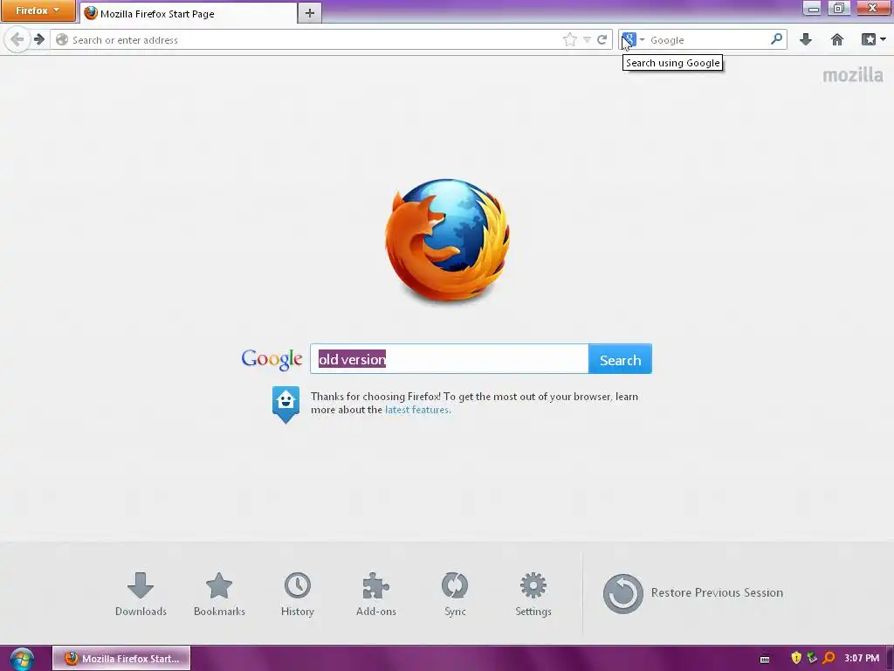Open Bookmarks from the bottom launcher
This screenshot has width=894, height=671.
219,594
